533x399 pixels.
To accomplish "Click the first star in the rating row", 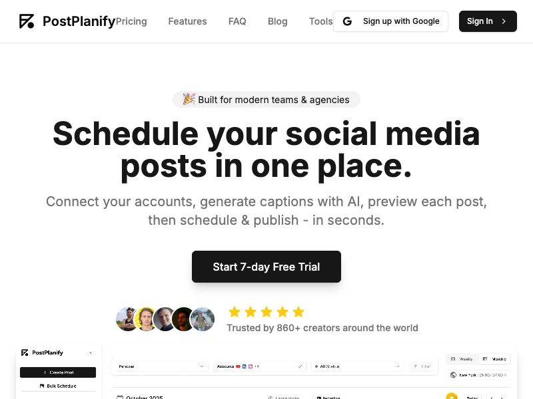I will 235,311.
